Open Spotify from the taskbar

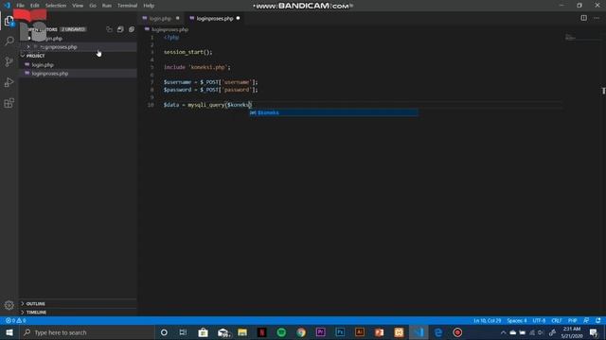(281, 332)
